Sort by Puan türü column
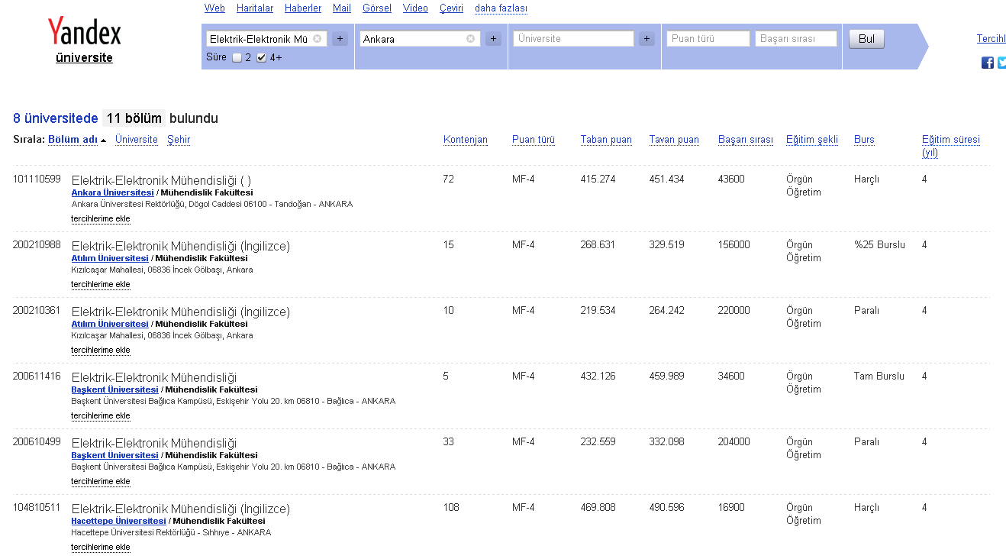The height and width of the screenshot is (559, 1006). 534,140
